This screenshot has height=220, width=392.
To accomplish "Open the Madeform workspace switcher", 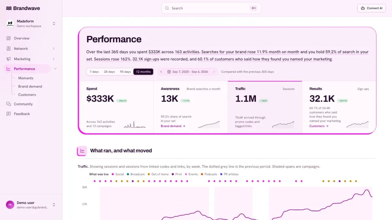I will 31,24.
